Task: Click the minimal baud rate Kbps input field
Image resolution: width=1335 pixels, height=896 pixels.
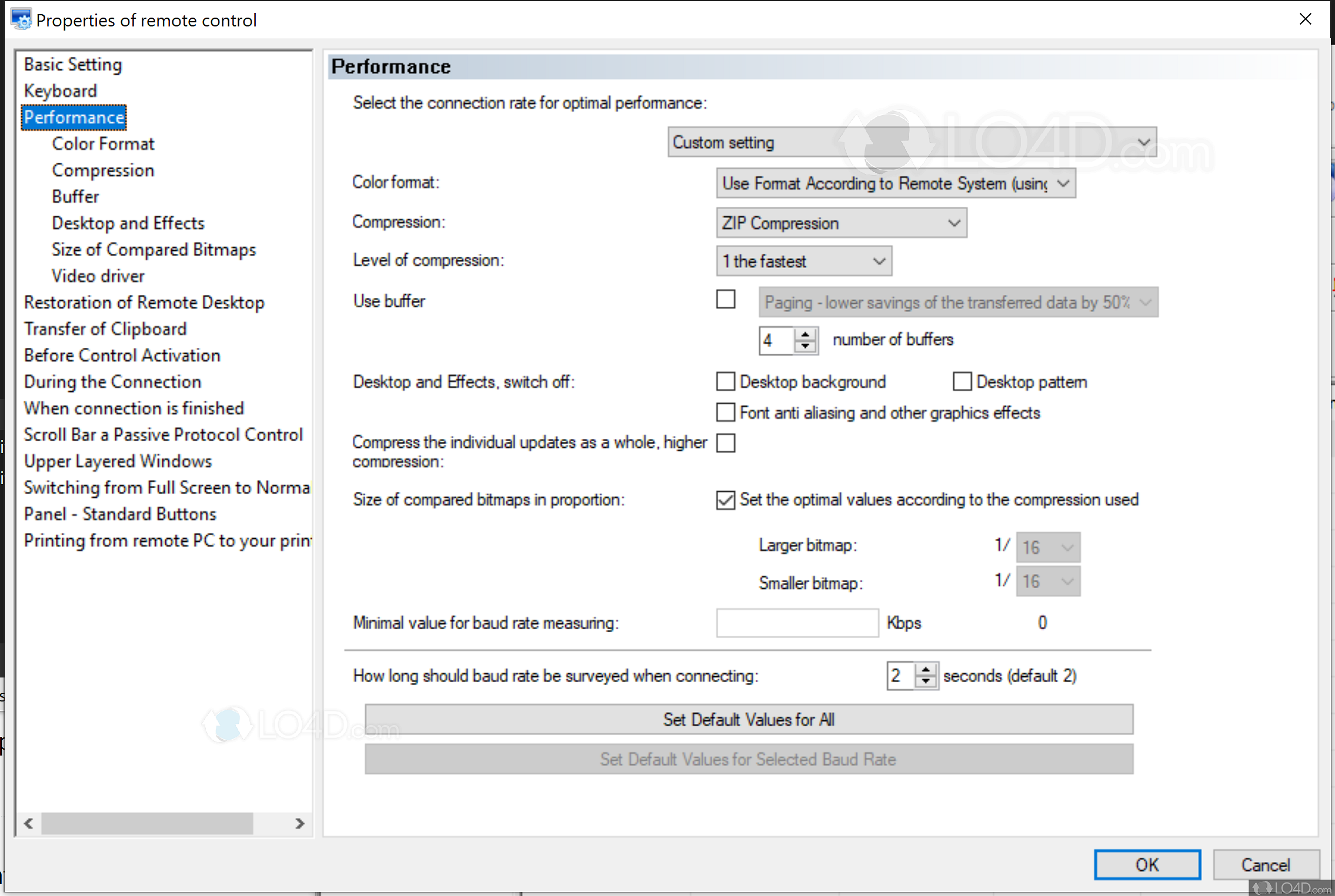Action: tap(797, 623)
